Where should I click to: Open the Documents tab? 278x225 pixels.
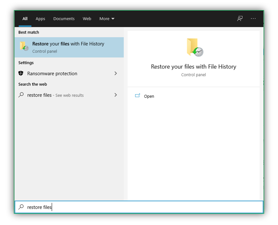coord(64,19)
